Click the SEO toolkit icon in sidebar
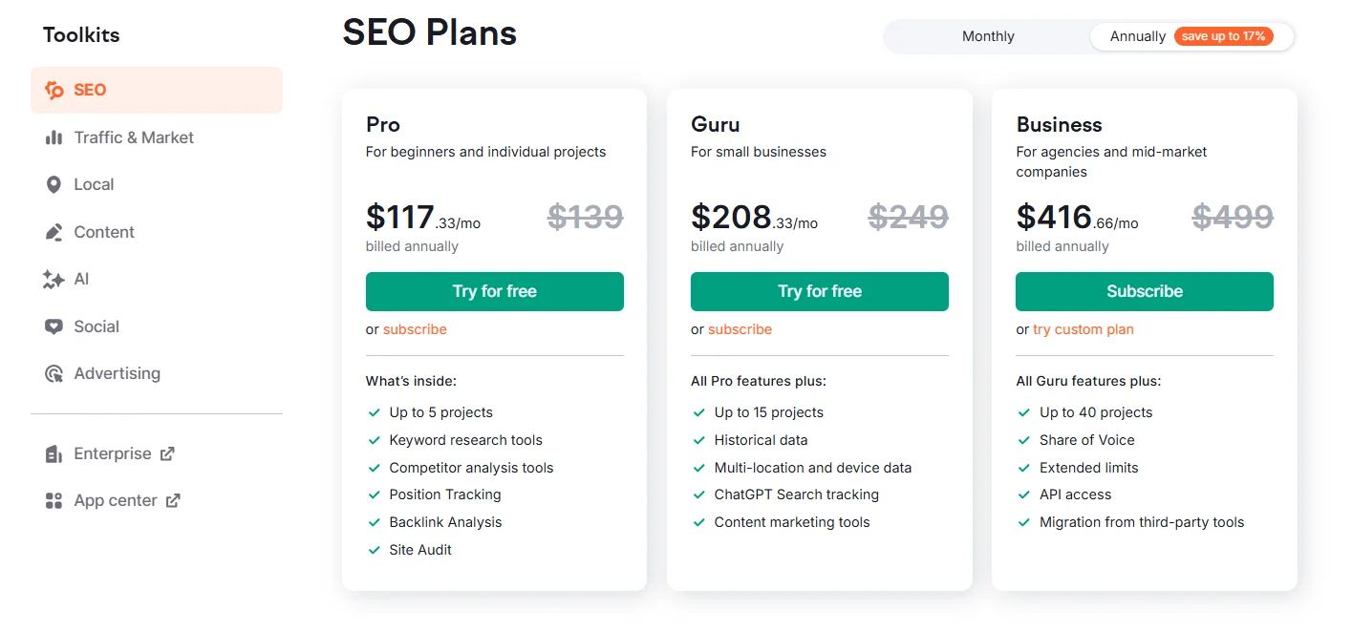 click(54, 91)
